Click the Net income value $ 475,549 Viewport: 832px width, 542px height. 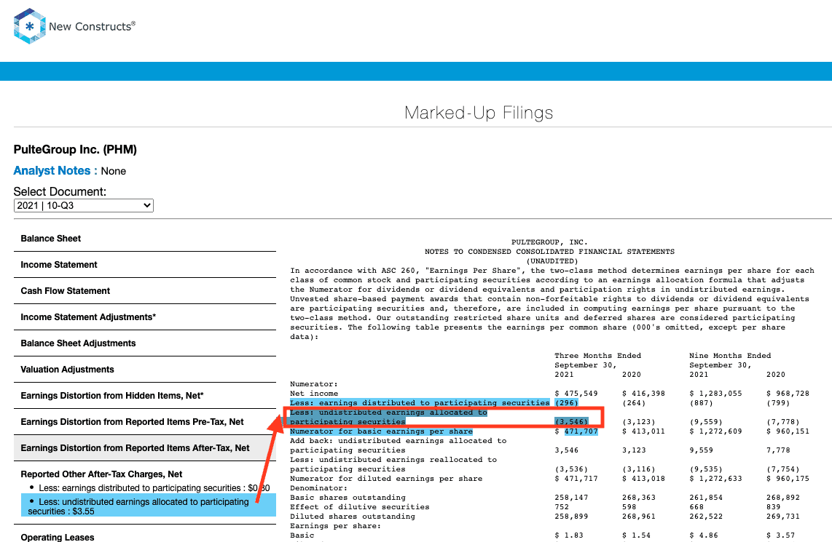pos(576,394)
